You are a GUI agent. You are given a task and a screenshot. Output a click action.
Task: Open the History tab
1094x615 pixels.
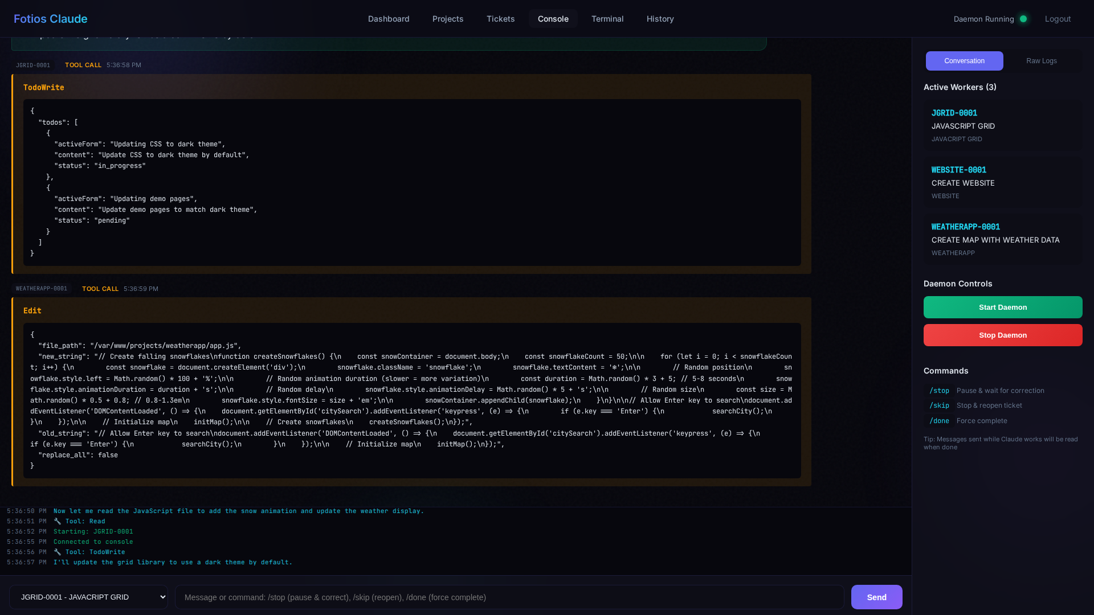pyautogui.click(x=660, y=19)
